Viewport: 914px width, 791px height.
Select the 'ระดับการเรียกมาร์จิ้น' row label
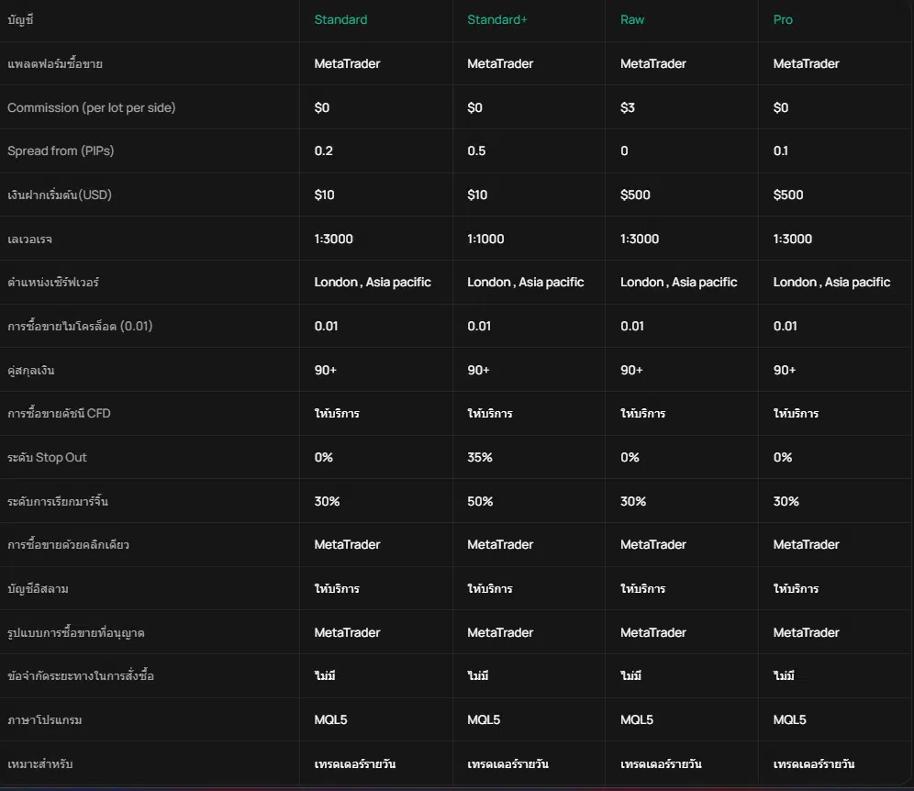(x=58, y=501)
